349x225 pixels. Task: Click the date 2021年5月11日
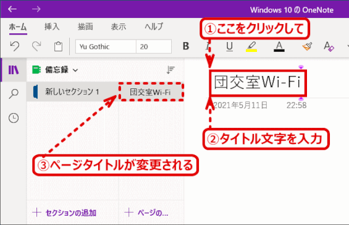click(240, 105)
